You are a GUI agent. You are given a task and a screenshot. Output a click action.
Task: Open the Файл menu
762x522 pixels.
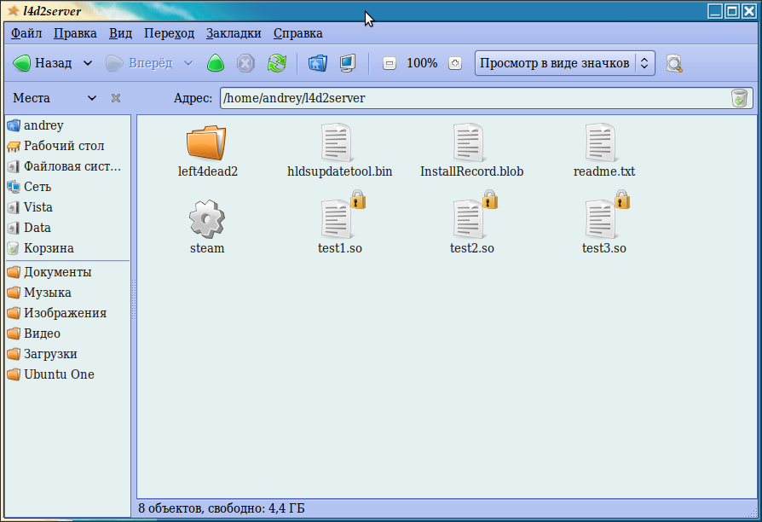pyautogui.click(x=26, y=33)
